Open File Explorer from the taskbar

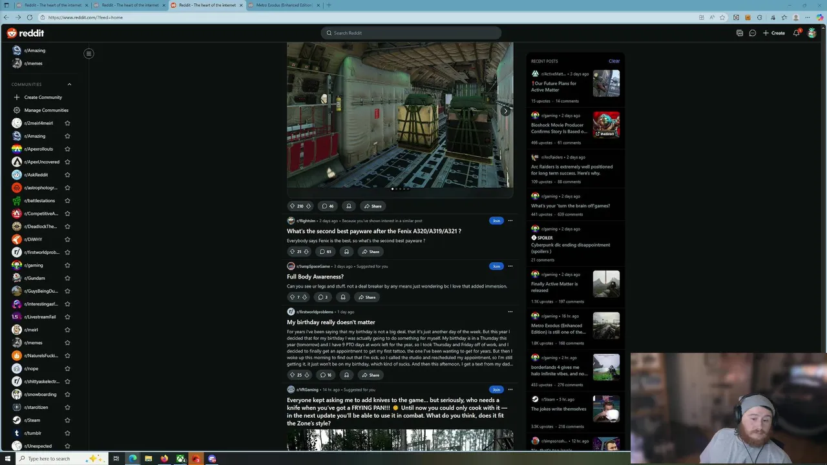[x=149, y=459]
